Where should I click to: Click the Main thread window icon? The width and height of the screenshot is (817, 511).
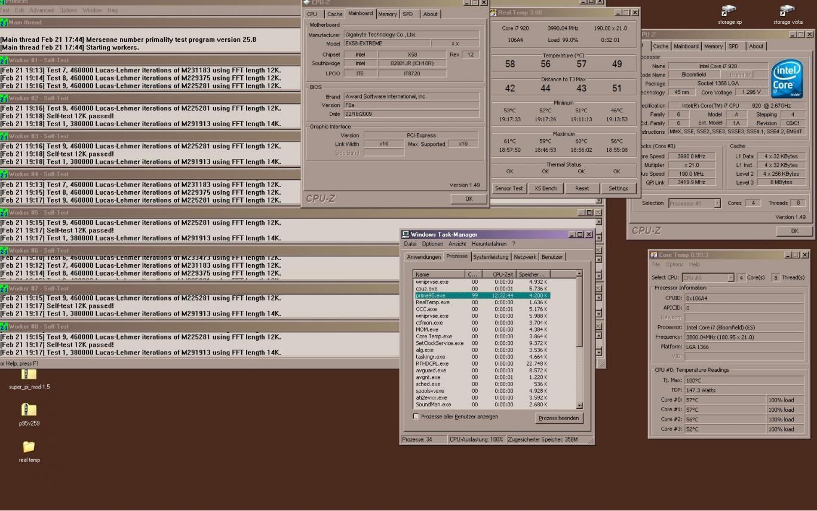pyautogui.click(x=4, y=22)
